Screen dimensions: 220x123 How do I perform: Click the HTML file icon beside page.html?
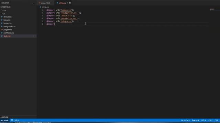2,30
